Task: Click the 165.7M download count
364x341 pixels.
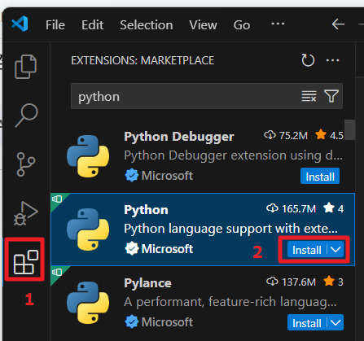Action: coord(299,209)
